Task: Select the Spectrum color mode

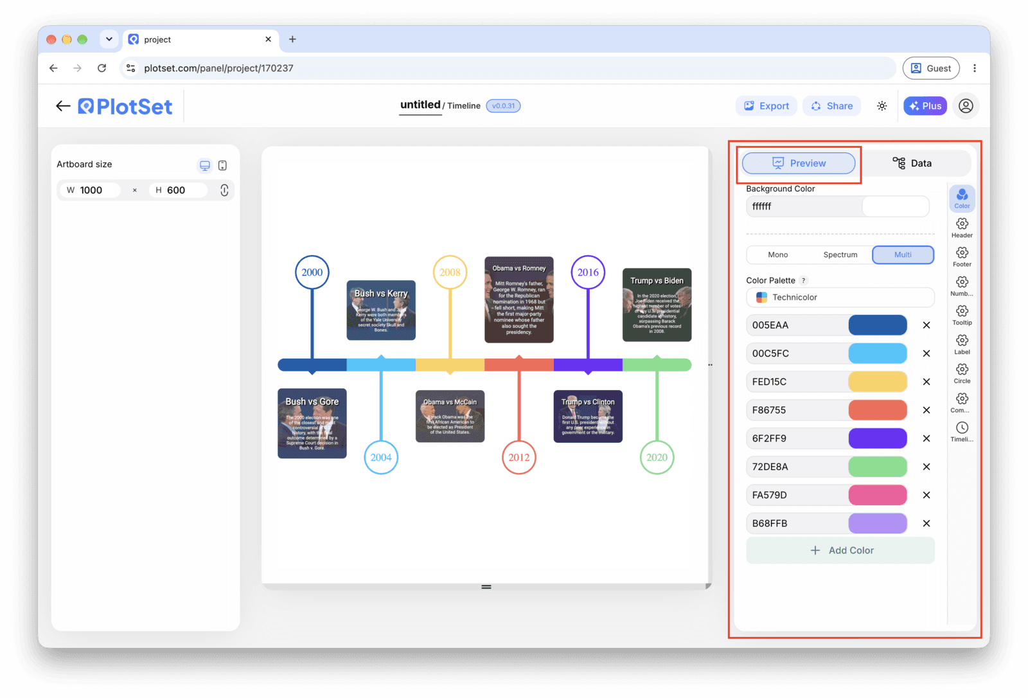Action: tap(840, 255)
